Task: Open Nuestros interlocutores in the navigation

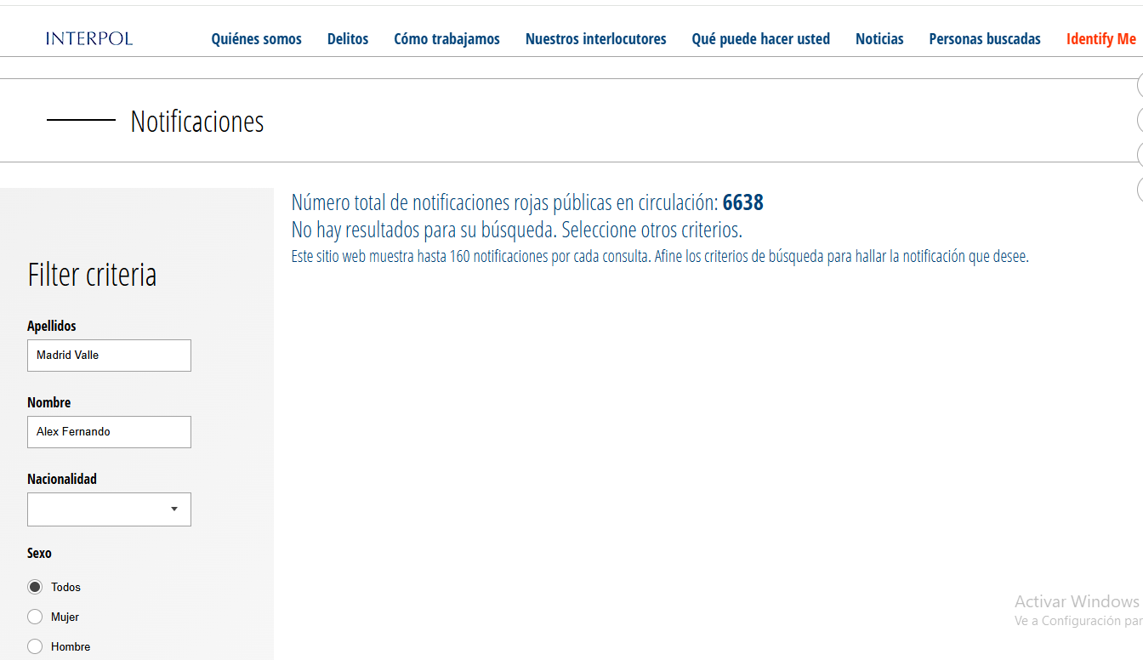Action: 595,39
